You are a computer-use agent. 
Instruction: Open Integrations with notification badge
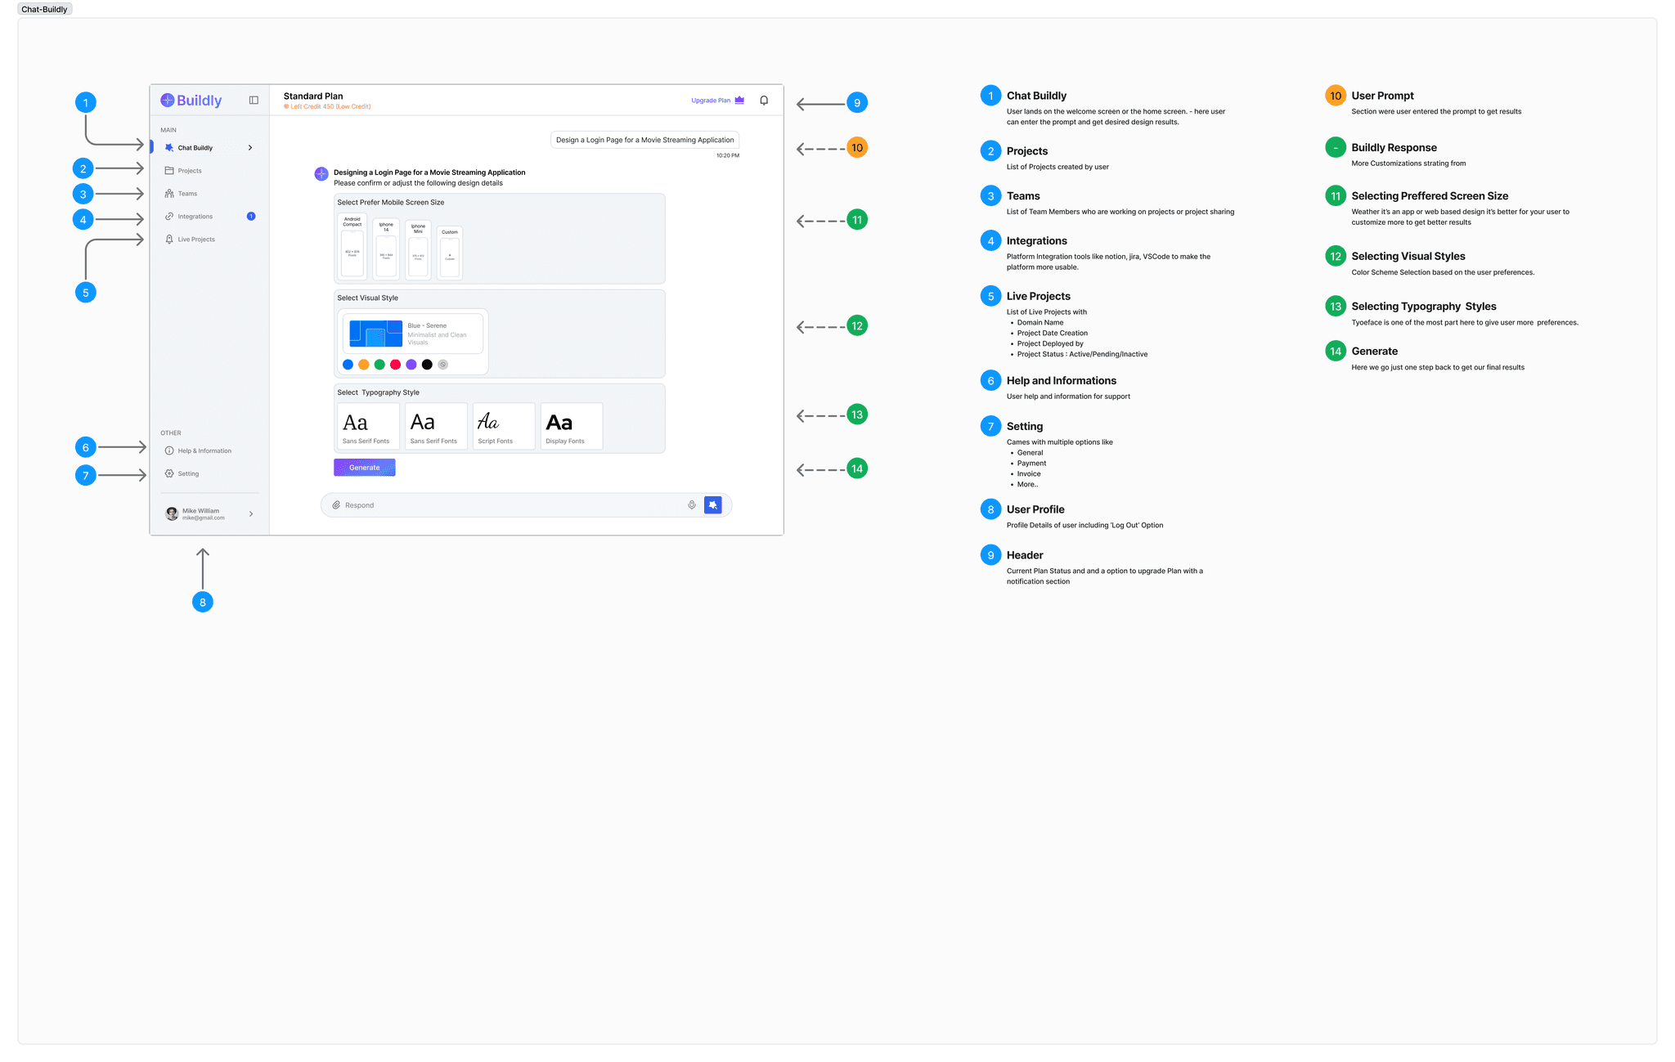195,217
